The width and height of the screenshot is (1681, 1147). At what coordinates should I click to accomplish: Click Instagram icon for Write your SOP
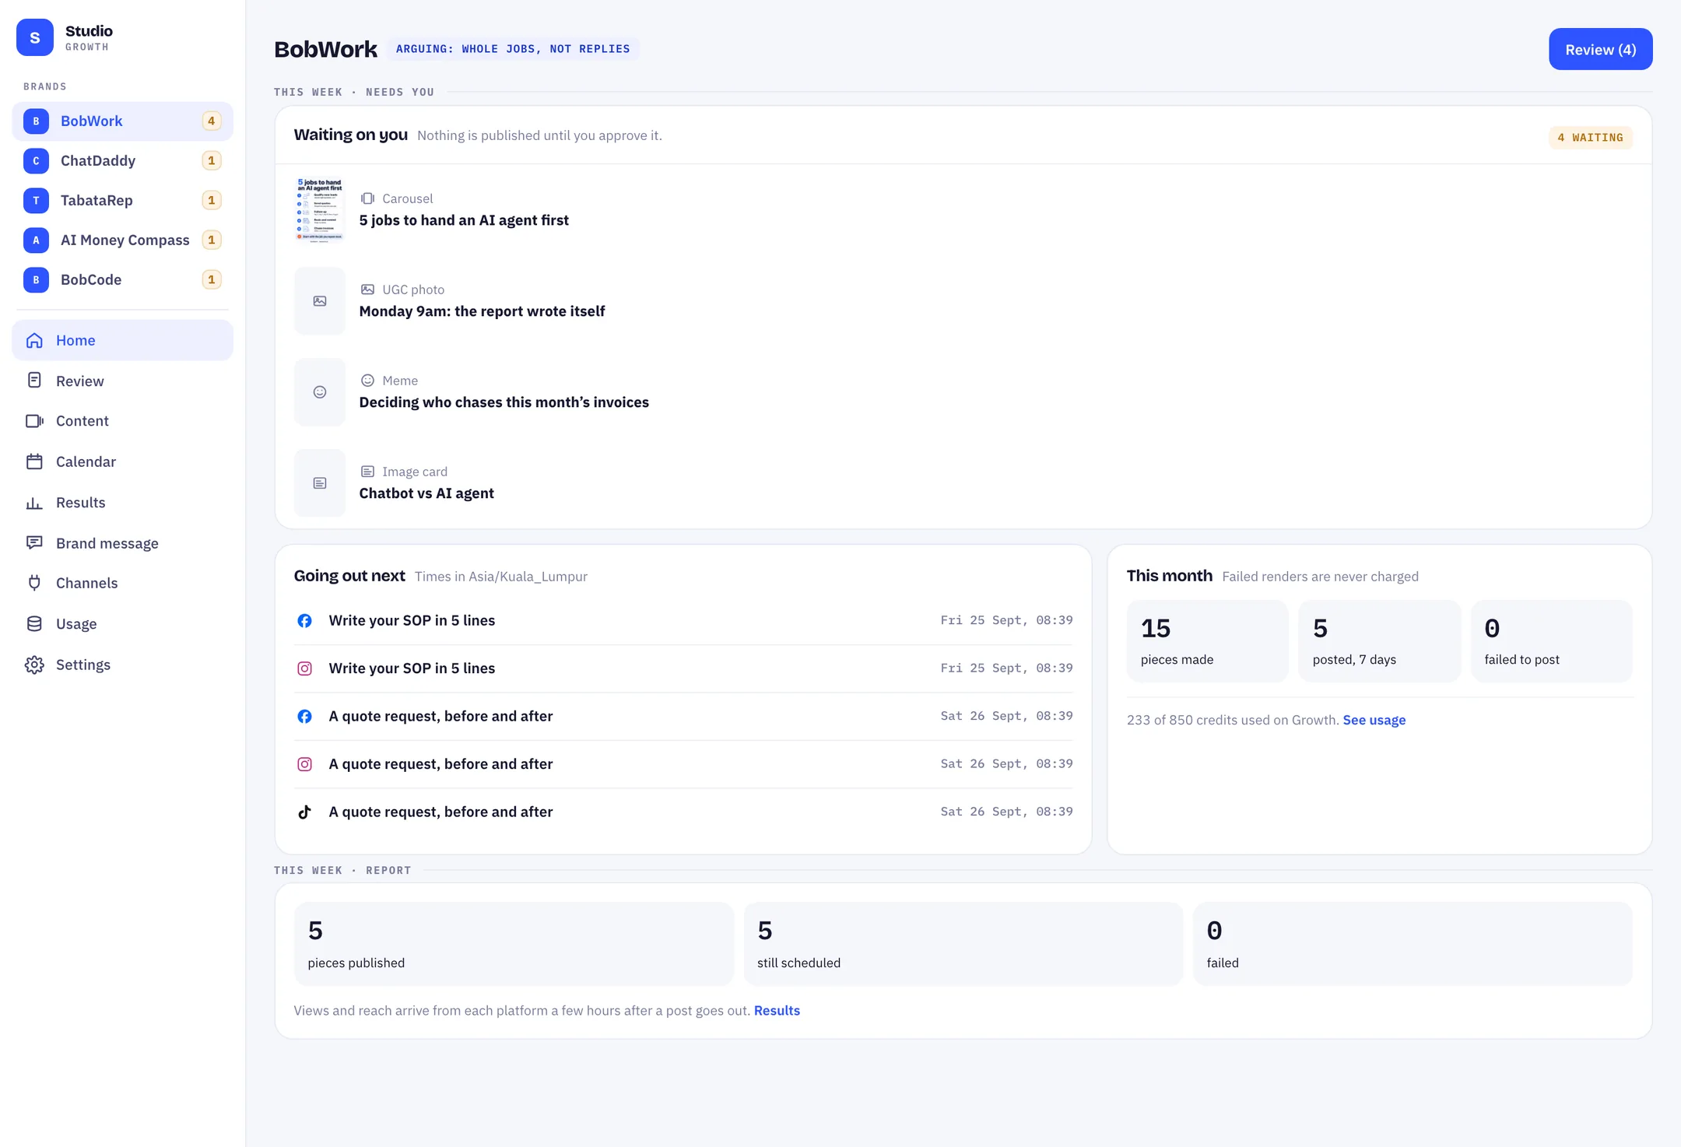click(x=305, y=668)
